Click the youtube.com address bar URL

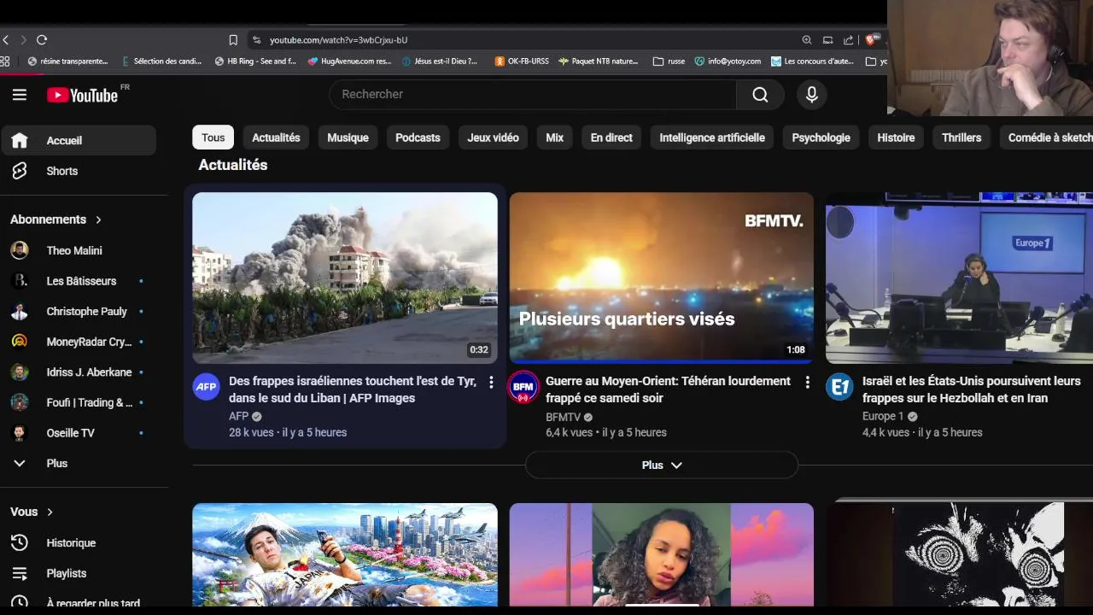338,40
